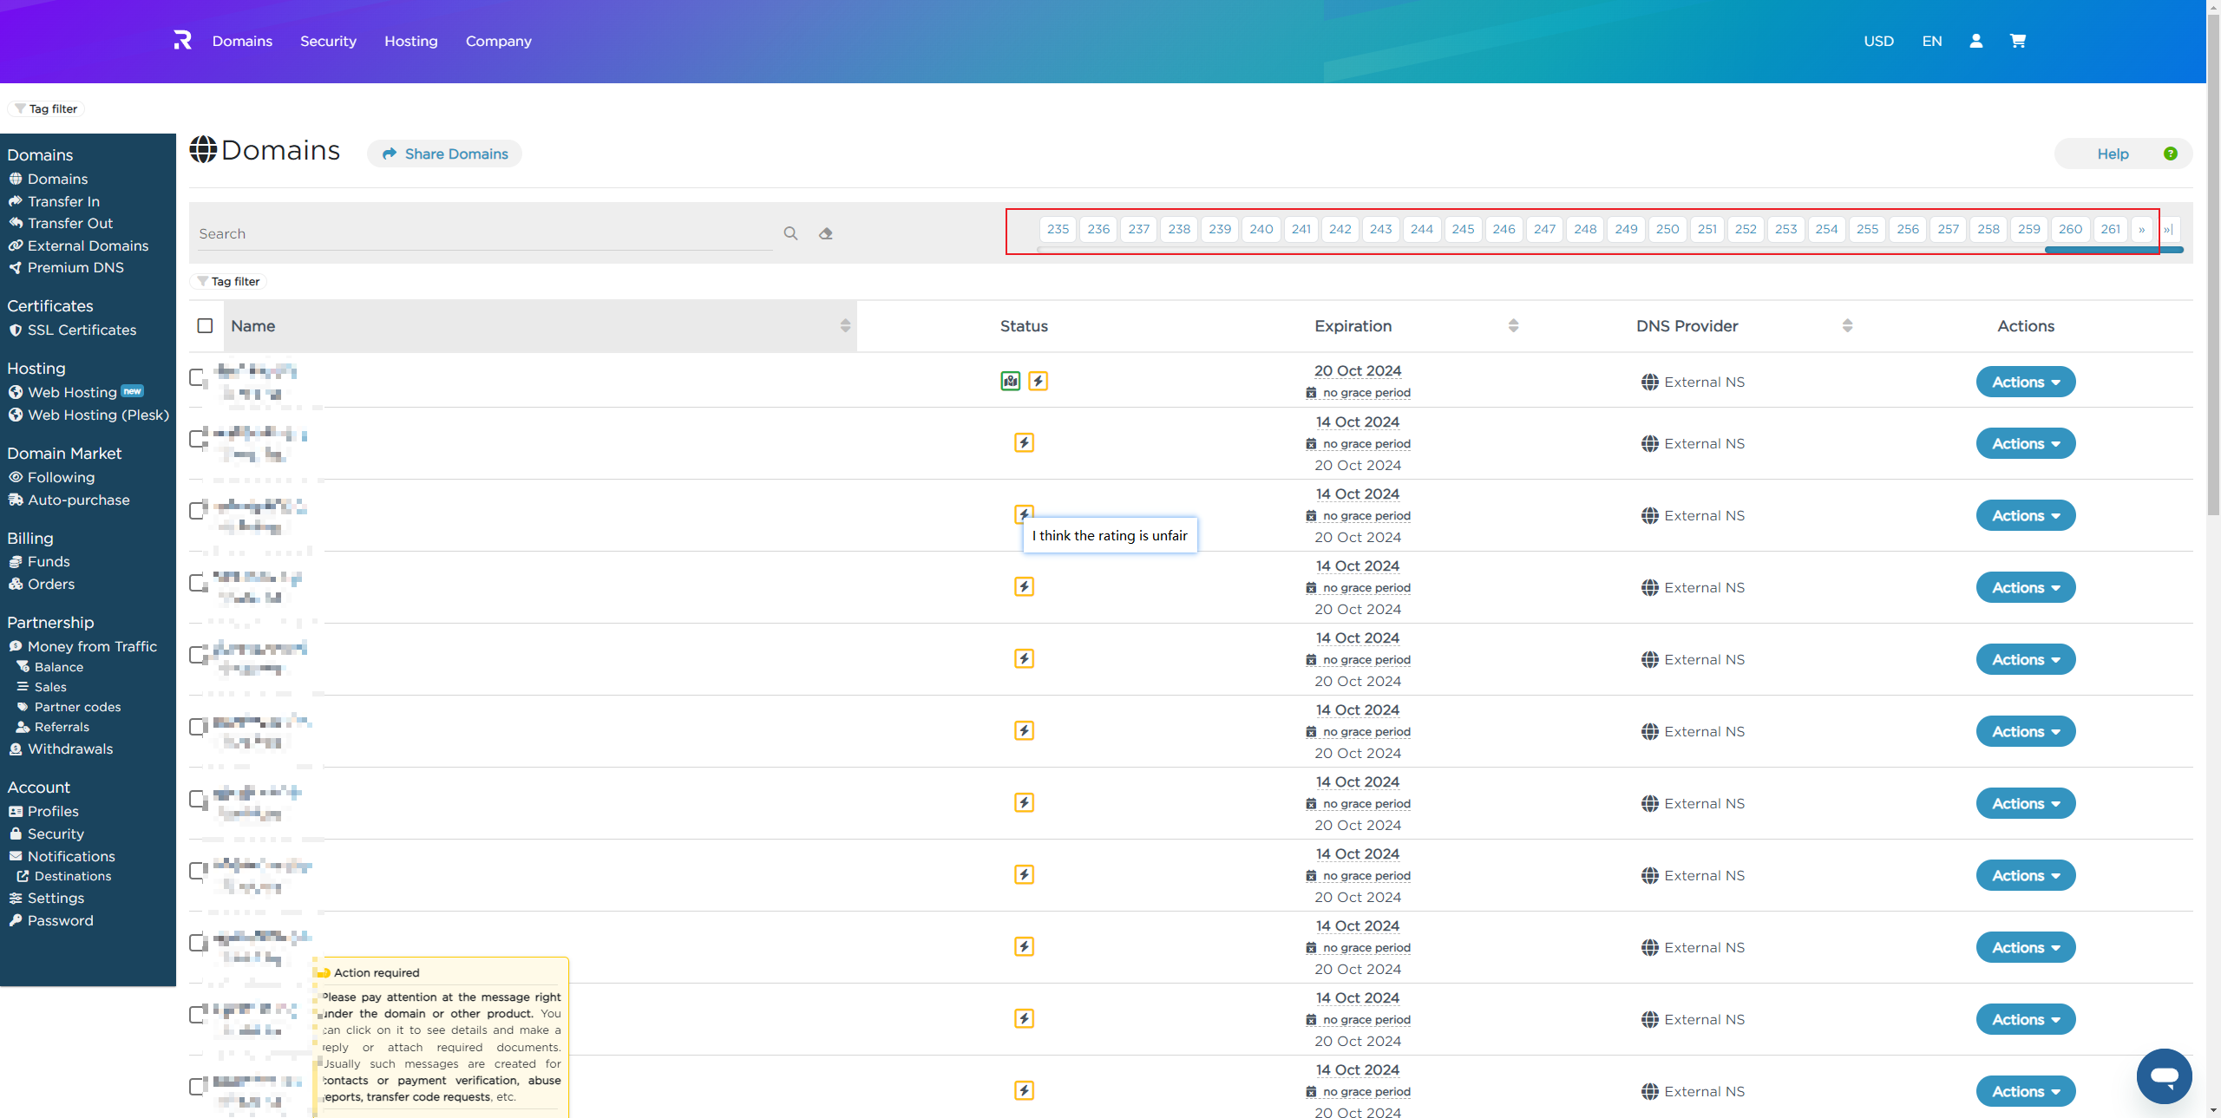The width and height of the screenshot is (2221, 1118).
Task: Click the R logo in header
Action: (182, 41)
